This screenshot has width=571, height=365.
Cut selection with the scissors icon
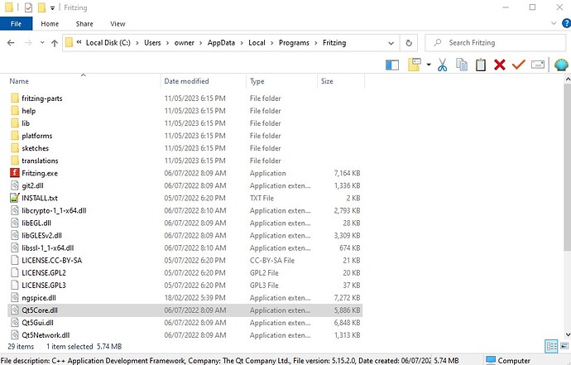click(443, 65)
